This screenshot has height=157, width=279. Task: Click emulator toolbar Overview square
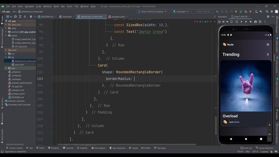click(251, 22)
